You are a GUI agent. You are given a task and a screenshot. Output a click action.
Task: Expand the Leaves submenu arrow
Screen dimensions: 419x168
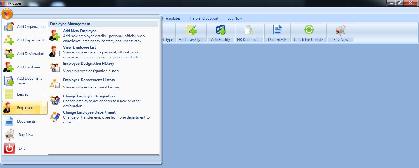click(44, 94)
